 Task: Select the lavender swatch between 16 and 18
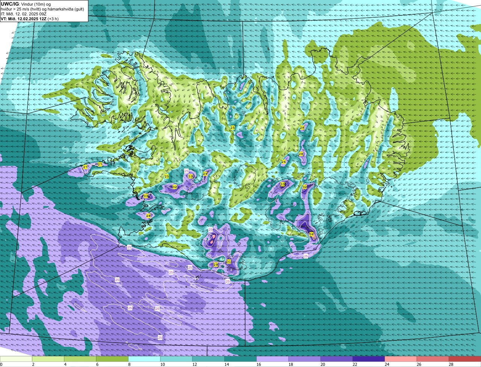272,359
